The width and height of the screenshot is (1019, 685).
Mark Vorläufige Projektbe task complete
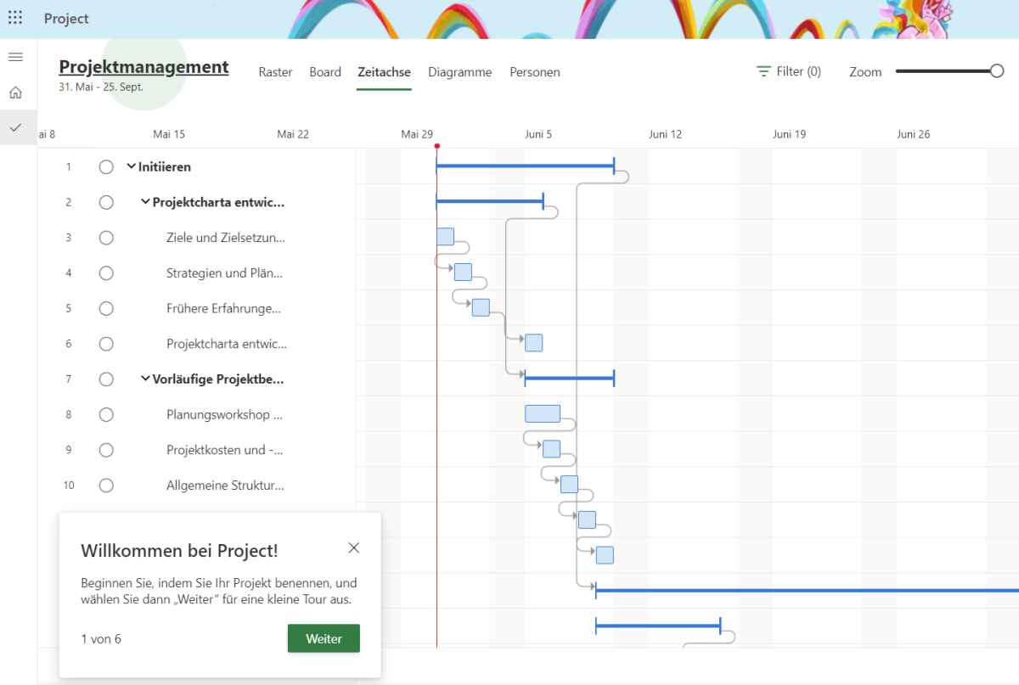click(x=106, y=379)
